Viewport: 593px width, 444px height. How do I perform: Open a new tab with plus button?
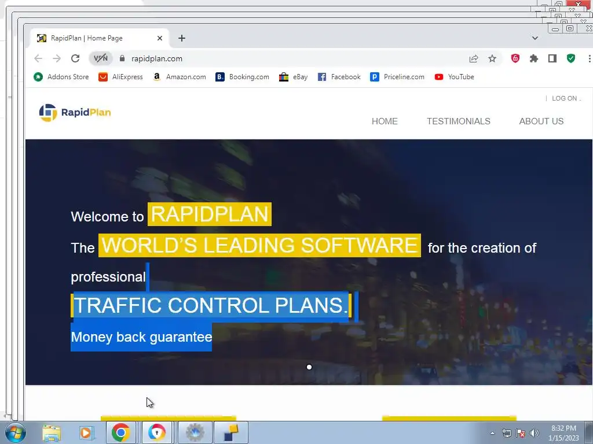(x=182, y=38)
